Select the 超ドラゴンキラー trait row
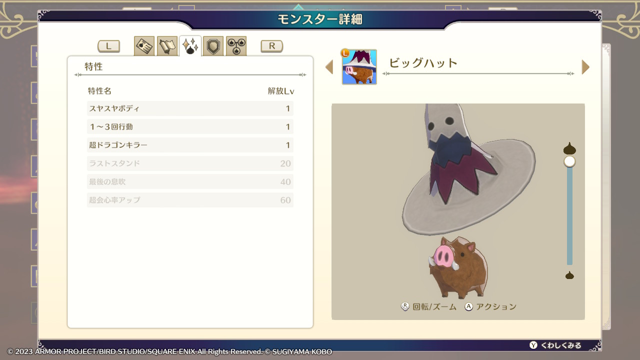This screenshot has height=360, width=640. coord(190,145)
